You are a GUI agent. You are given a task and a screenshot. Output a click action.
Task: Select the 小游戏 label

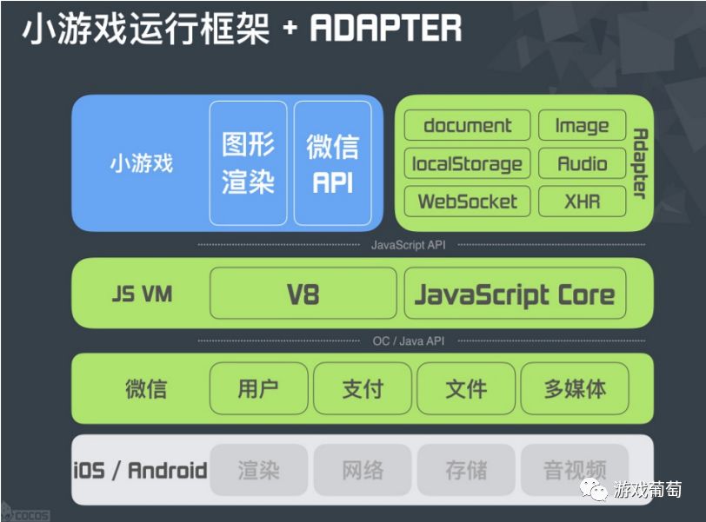142,162
